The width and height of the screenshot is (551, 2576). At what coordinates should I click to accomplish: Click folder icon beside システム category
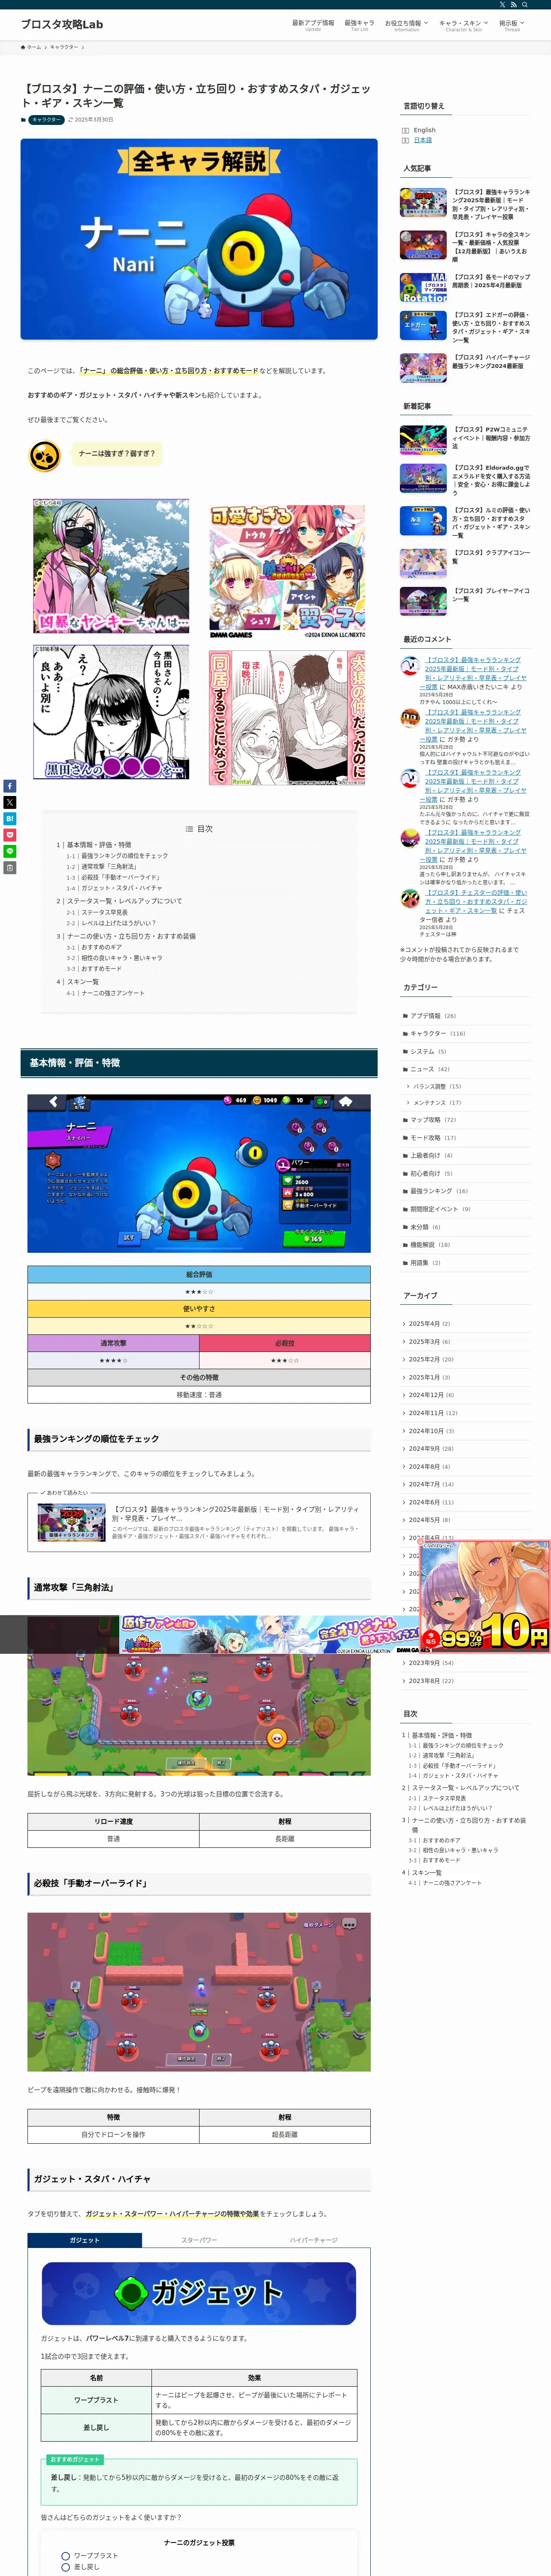(405, 1052)
